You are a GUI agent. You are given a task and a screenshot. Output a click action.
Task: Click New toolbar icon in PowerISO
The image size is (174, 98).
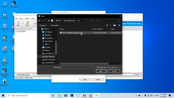click(18, 24)
